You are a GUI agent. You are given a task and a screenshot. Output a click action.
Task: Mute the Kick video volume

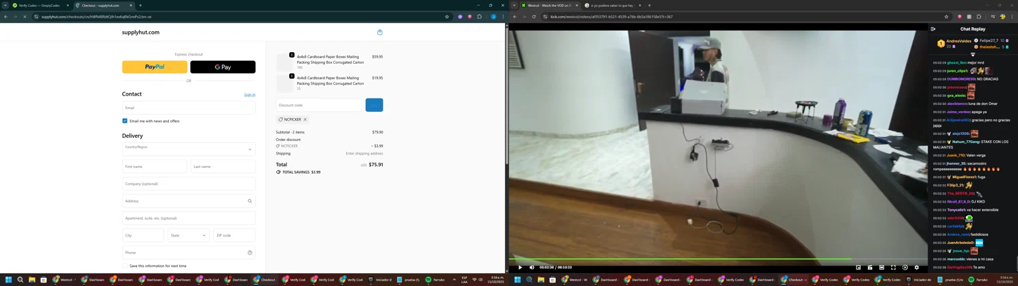click(x=531, y=268)
